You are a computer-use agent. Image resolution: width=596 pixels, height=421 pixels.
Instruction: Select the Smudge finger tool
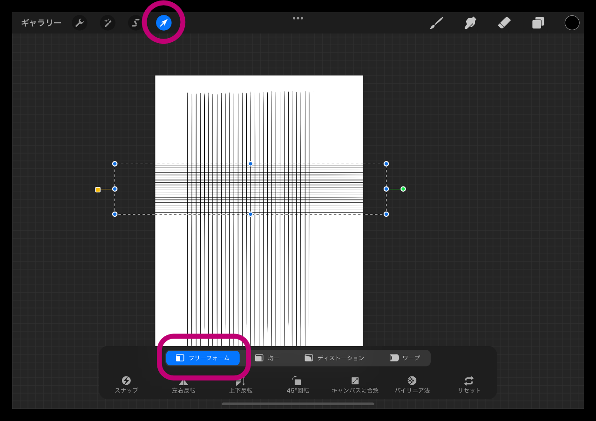point(470,23)
